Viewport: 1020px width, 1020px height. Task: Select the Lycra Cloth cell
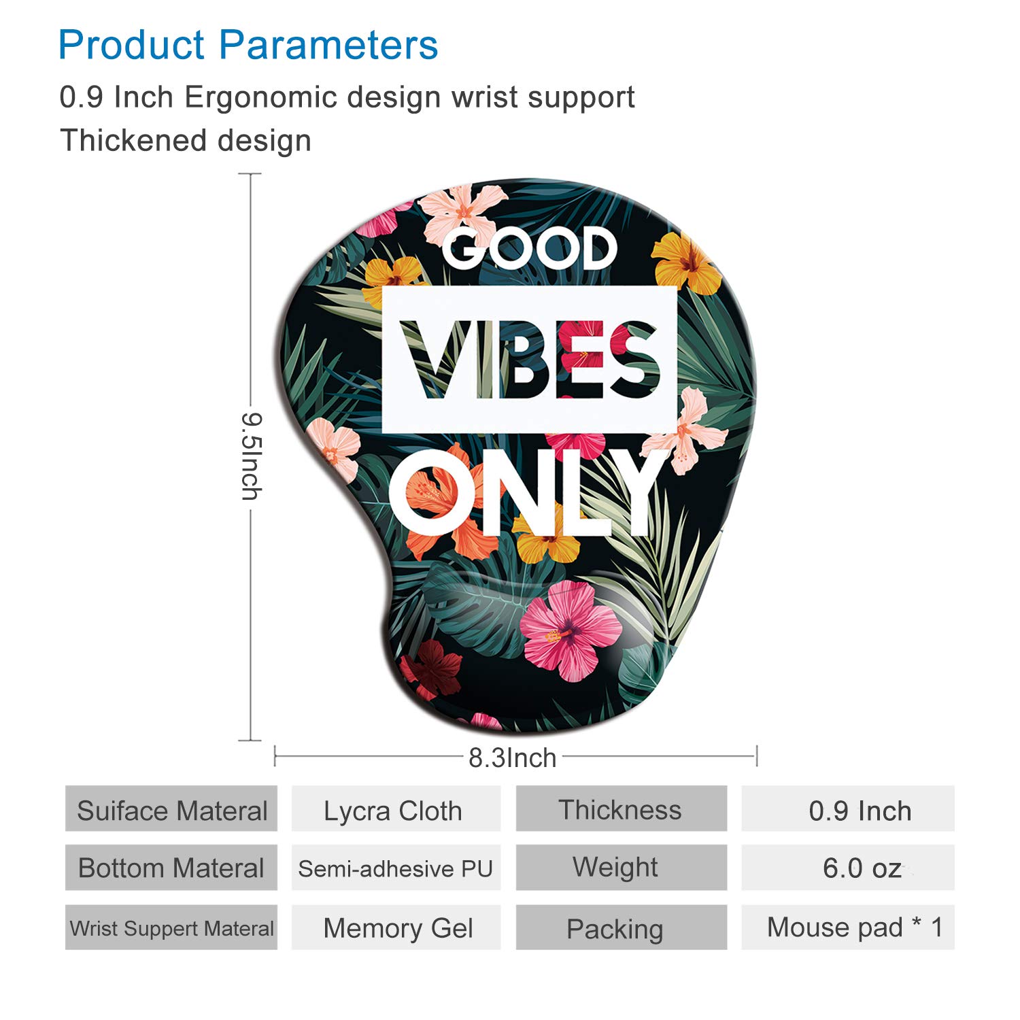(x=396, y=809)
